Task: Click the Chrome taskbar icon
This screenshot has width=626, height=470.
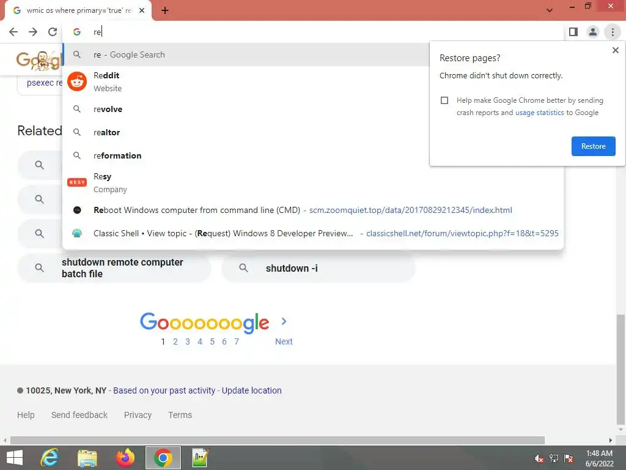Action: (x=163, y=458)
